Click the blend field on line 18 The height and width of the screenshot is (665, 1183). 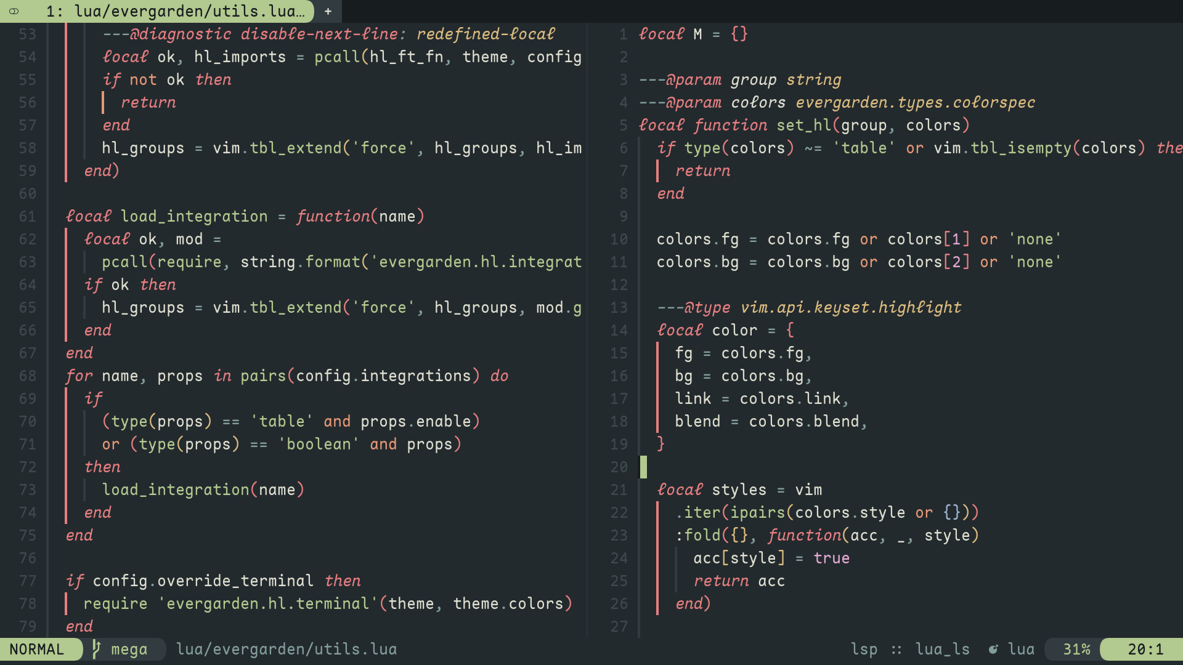coord(697,422)
